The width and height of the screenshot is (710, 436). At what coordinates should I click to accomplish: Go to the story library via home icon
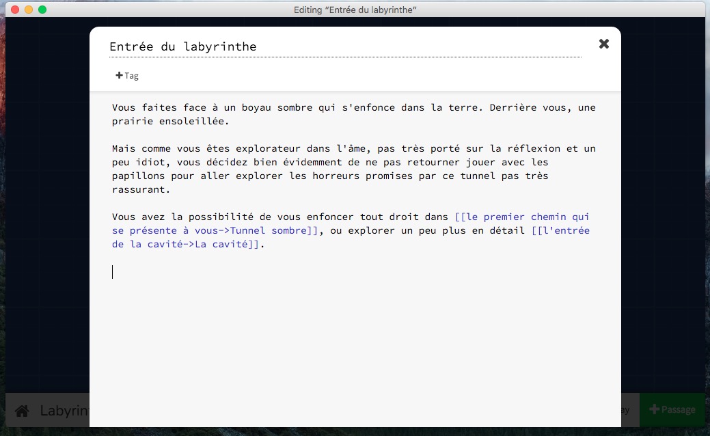(x=22, y=411)
